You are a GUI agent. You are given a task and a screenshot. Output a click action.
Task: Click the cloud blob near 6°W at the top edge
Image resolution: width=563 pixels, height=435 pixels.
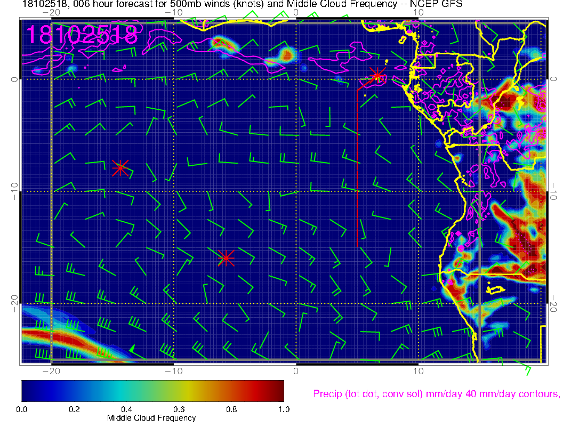click(x=219, y=43)
